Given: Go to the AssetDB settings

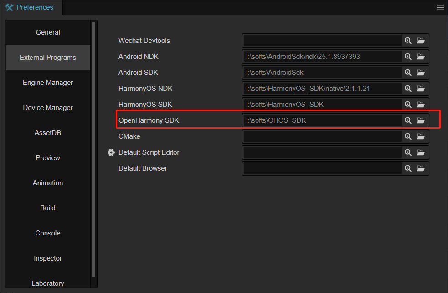Looking at the screenshot, I should (48, 133).
